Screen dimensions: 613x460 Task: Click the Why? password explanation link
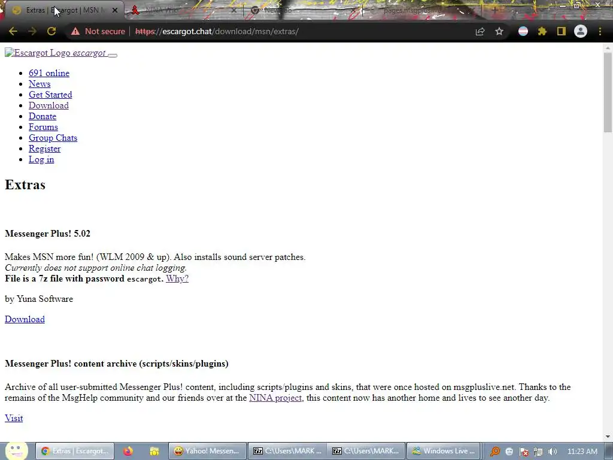177,279
